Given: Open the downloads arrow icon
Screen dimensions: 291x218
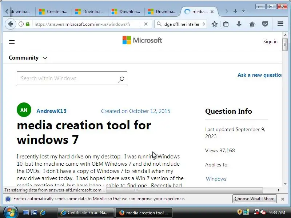Looking at the screenshot, I should (239, 24).
